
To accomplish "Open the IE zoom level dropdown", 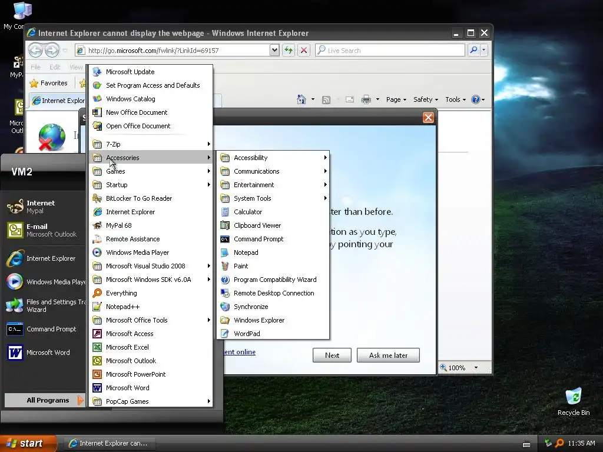I will 476,368.
